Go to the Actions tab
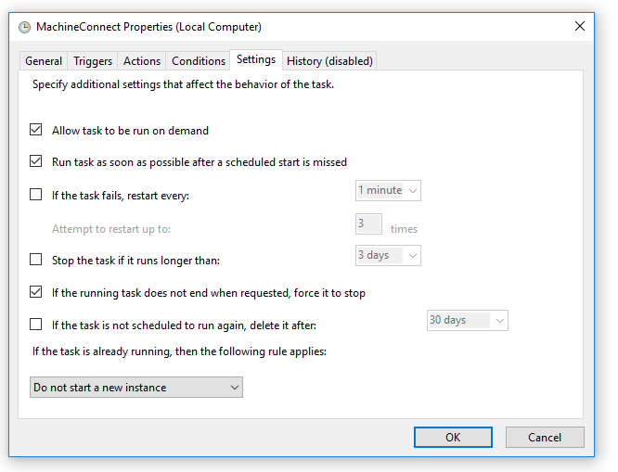618x472 pixels. pos(142,61)
